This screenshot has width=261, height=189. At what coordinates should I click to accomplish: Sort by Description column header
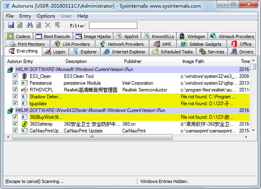pyautogui.click(x=92, y=61)
